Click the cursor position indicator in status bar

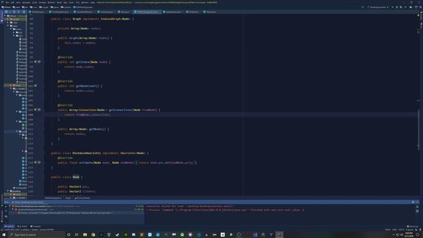click(x=388, y=230)
